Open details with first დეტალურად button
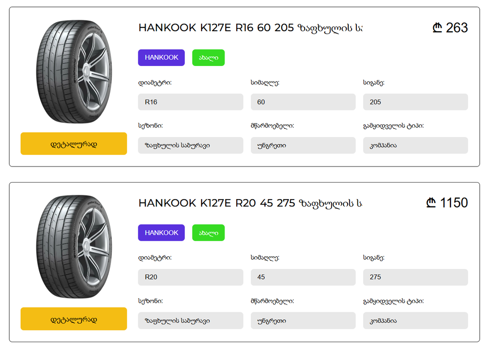Viewport: 489px width, 350px height. (74, 144)
